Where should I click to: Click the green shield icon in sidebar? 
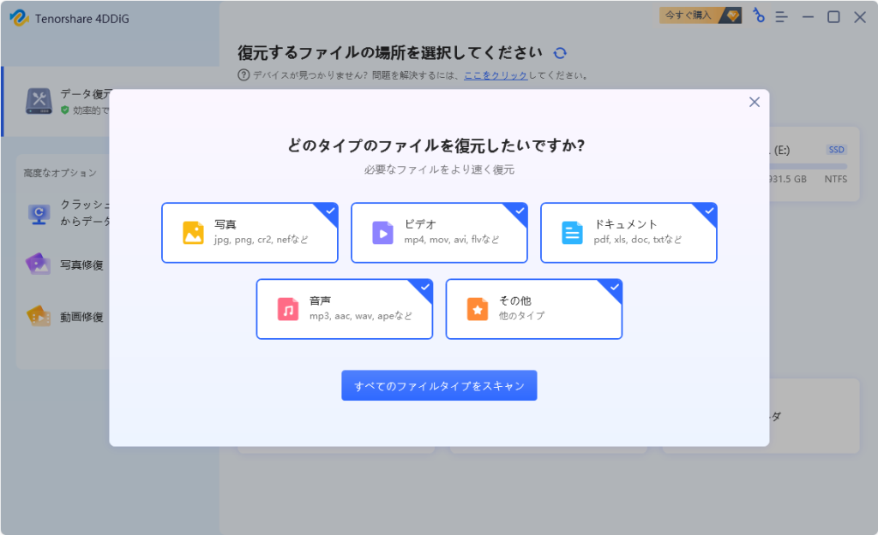pyautogui.click(x=65, y=110)
